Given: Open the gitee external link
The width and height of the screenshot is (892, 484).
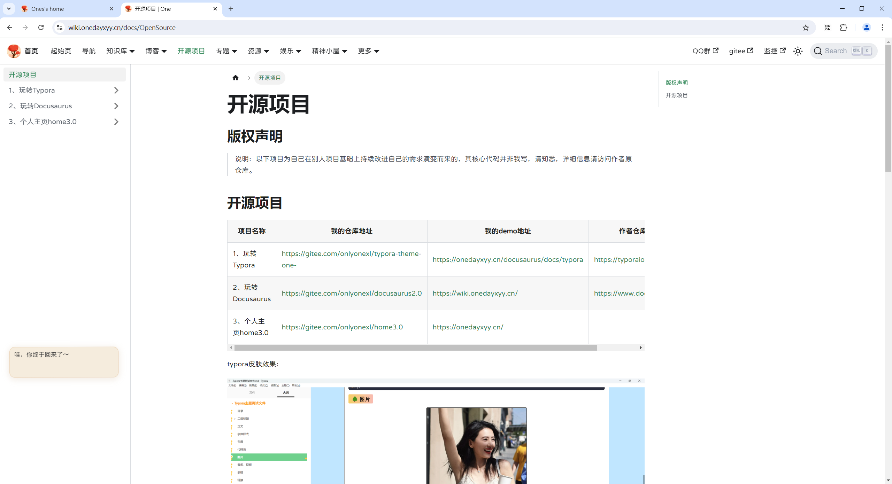Looking at the screenshot, I should pyautogui.click(x=741, y=51).
